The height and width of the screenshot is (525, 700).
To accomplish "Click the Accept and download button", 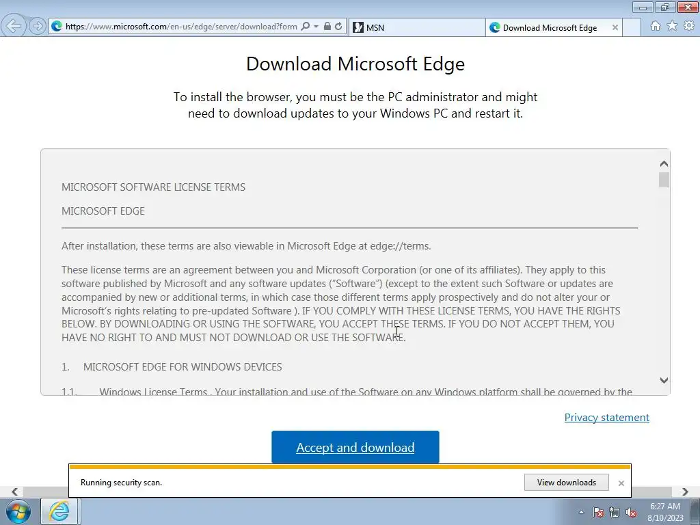I will pos(355,447).
